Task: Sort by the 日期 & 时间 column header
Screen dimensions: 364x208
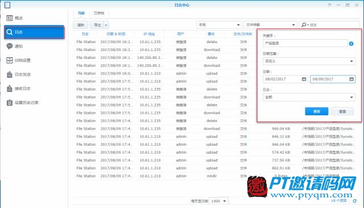Action: pyautogui.click(x=116, y=34)
